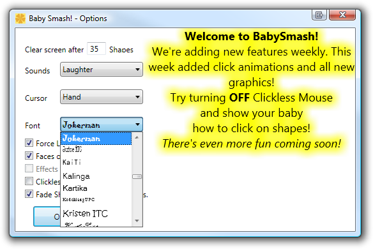Click the disabled Effects checkbox
This screenshot has height=249, width=373.
(29, 169)
